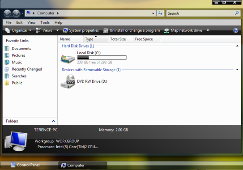Expand the Folders pane chevron

pos(53,121)
